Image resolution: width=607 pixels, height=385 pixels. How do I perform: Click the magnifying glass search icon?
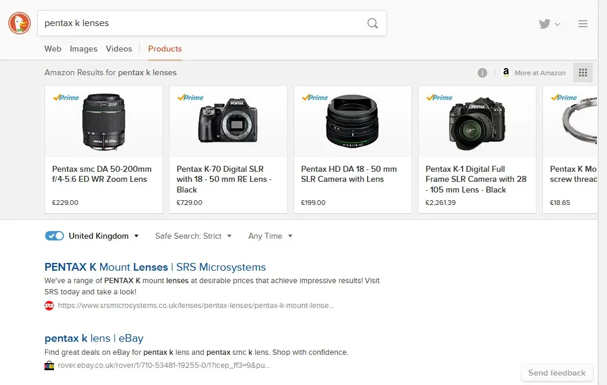(x=372, y=23)
